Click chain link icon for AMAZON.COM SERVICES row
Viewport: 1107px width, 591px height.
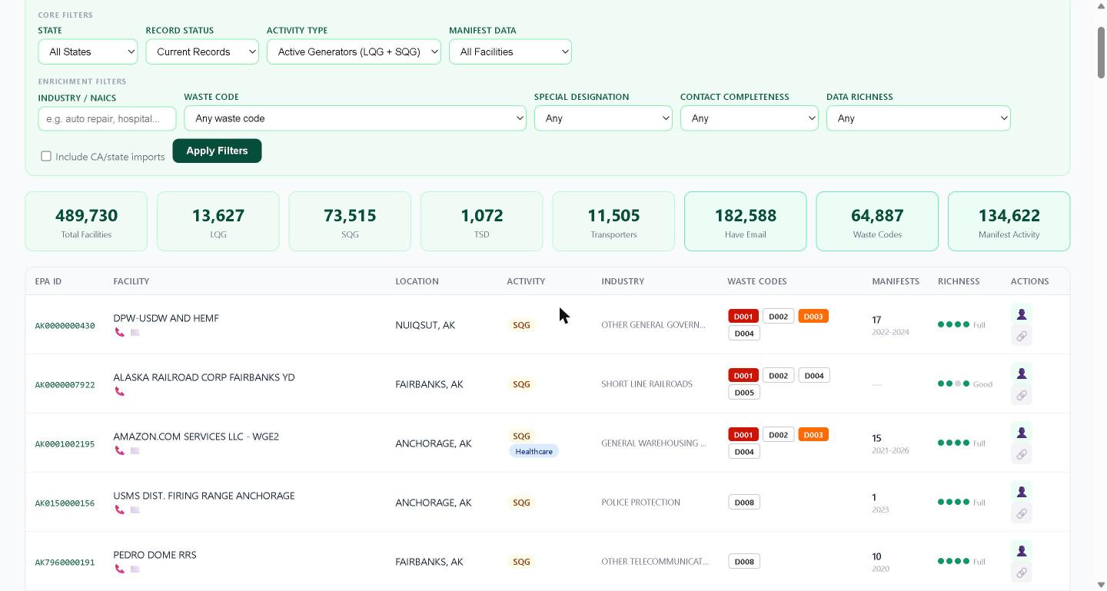1021,454
